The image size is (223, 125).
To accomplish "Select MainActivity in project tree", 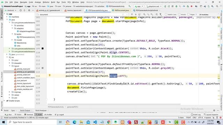I will point(21,43).
